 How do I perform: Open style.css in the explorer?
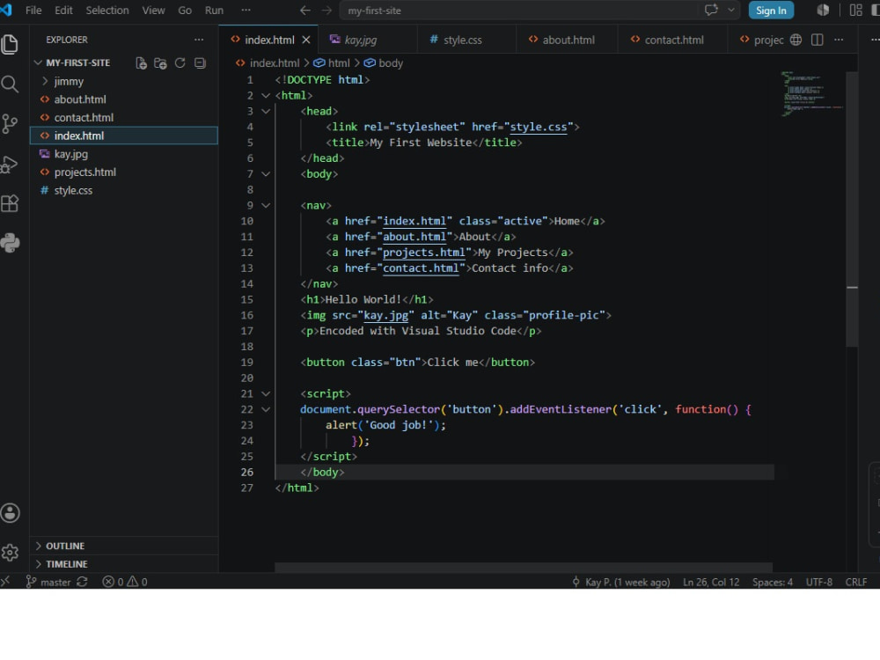(x=124, y=191)
